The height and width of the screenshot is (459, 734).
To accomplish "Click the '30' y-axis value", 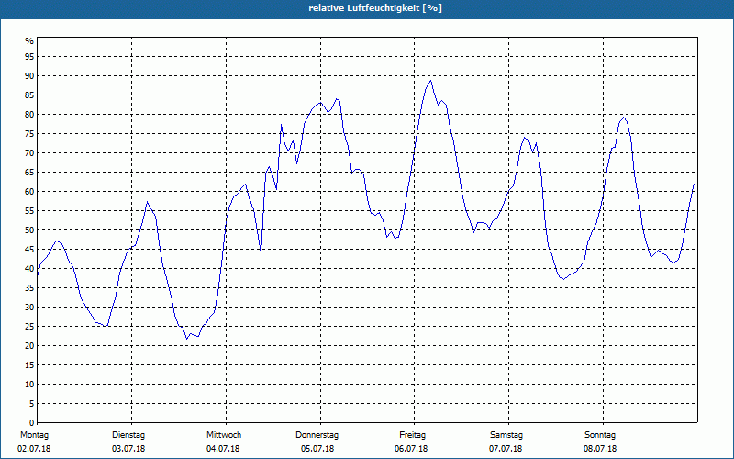I will coord(29,308).
